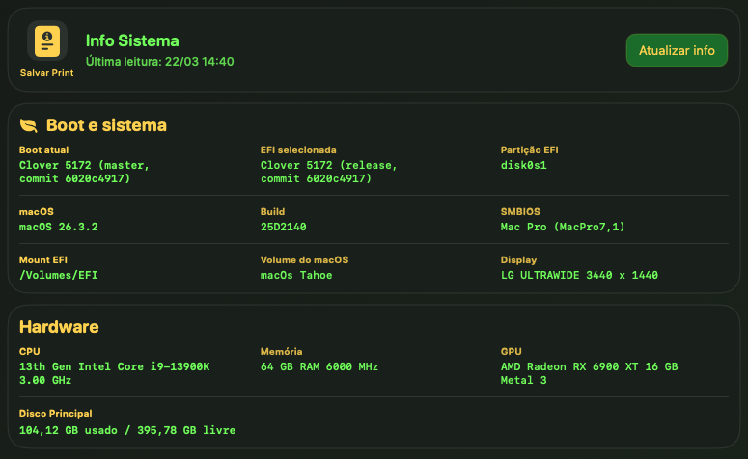Select the macOS 26.3.2 version value

(58, 227)
